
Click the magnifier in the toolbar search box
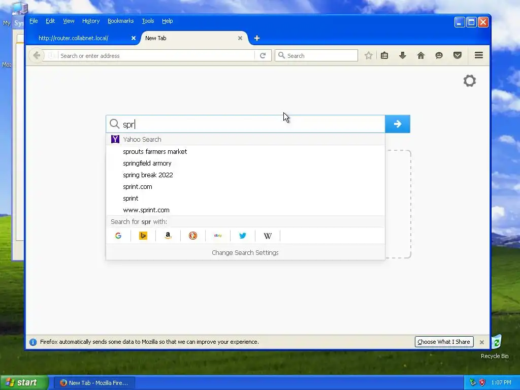pyautogui.click(x=281, y=55)
